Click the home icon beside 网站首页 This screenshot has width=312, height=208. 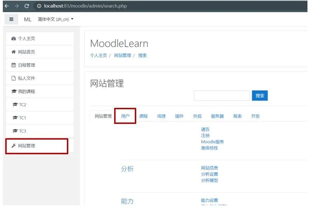point(13,52)
